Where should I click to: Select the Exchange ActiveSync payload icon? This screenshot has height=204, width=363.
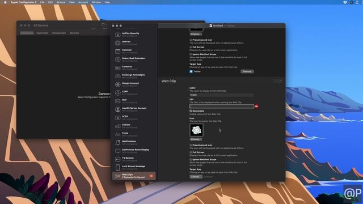coord(117,76)
